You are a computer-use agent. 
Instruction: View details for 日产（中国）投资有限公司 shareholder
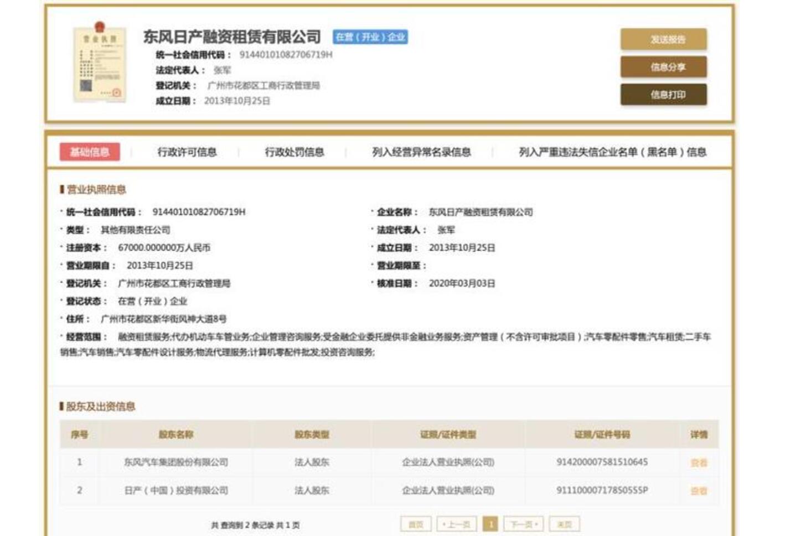coord(699,491)
